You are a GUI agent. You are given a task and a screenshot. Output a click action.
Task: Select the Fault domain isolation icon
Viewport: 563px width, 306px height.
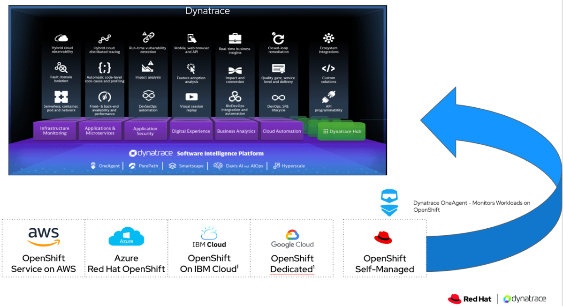point(61,68)
